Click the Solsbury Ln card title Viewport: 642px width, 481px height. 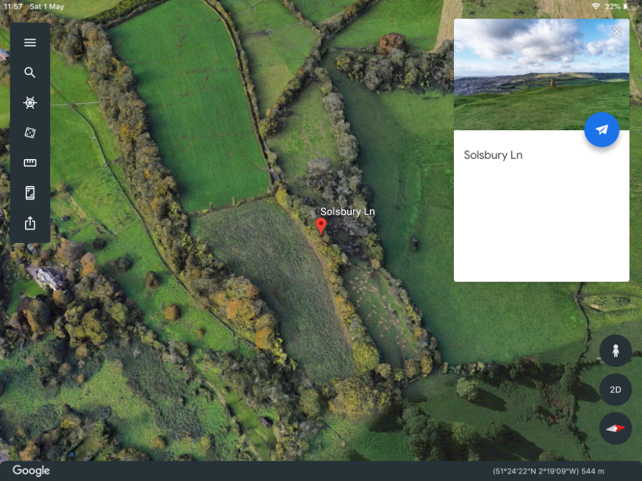coord(493,155)
